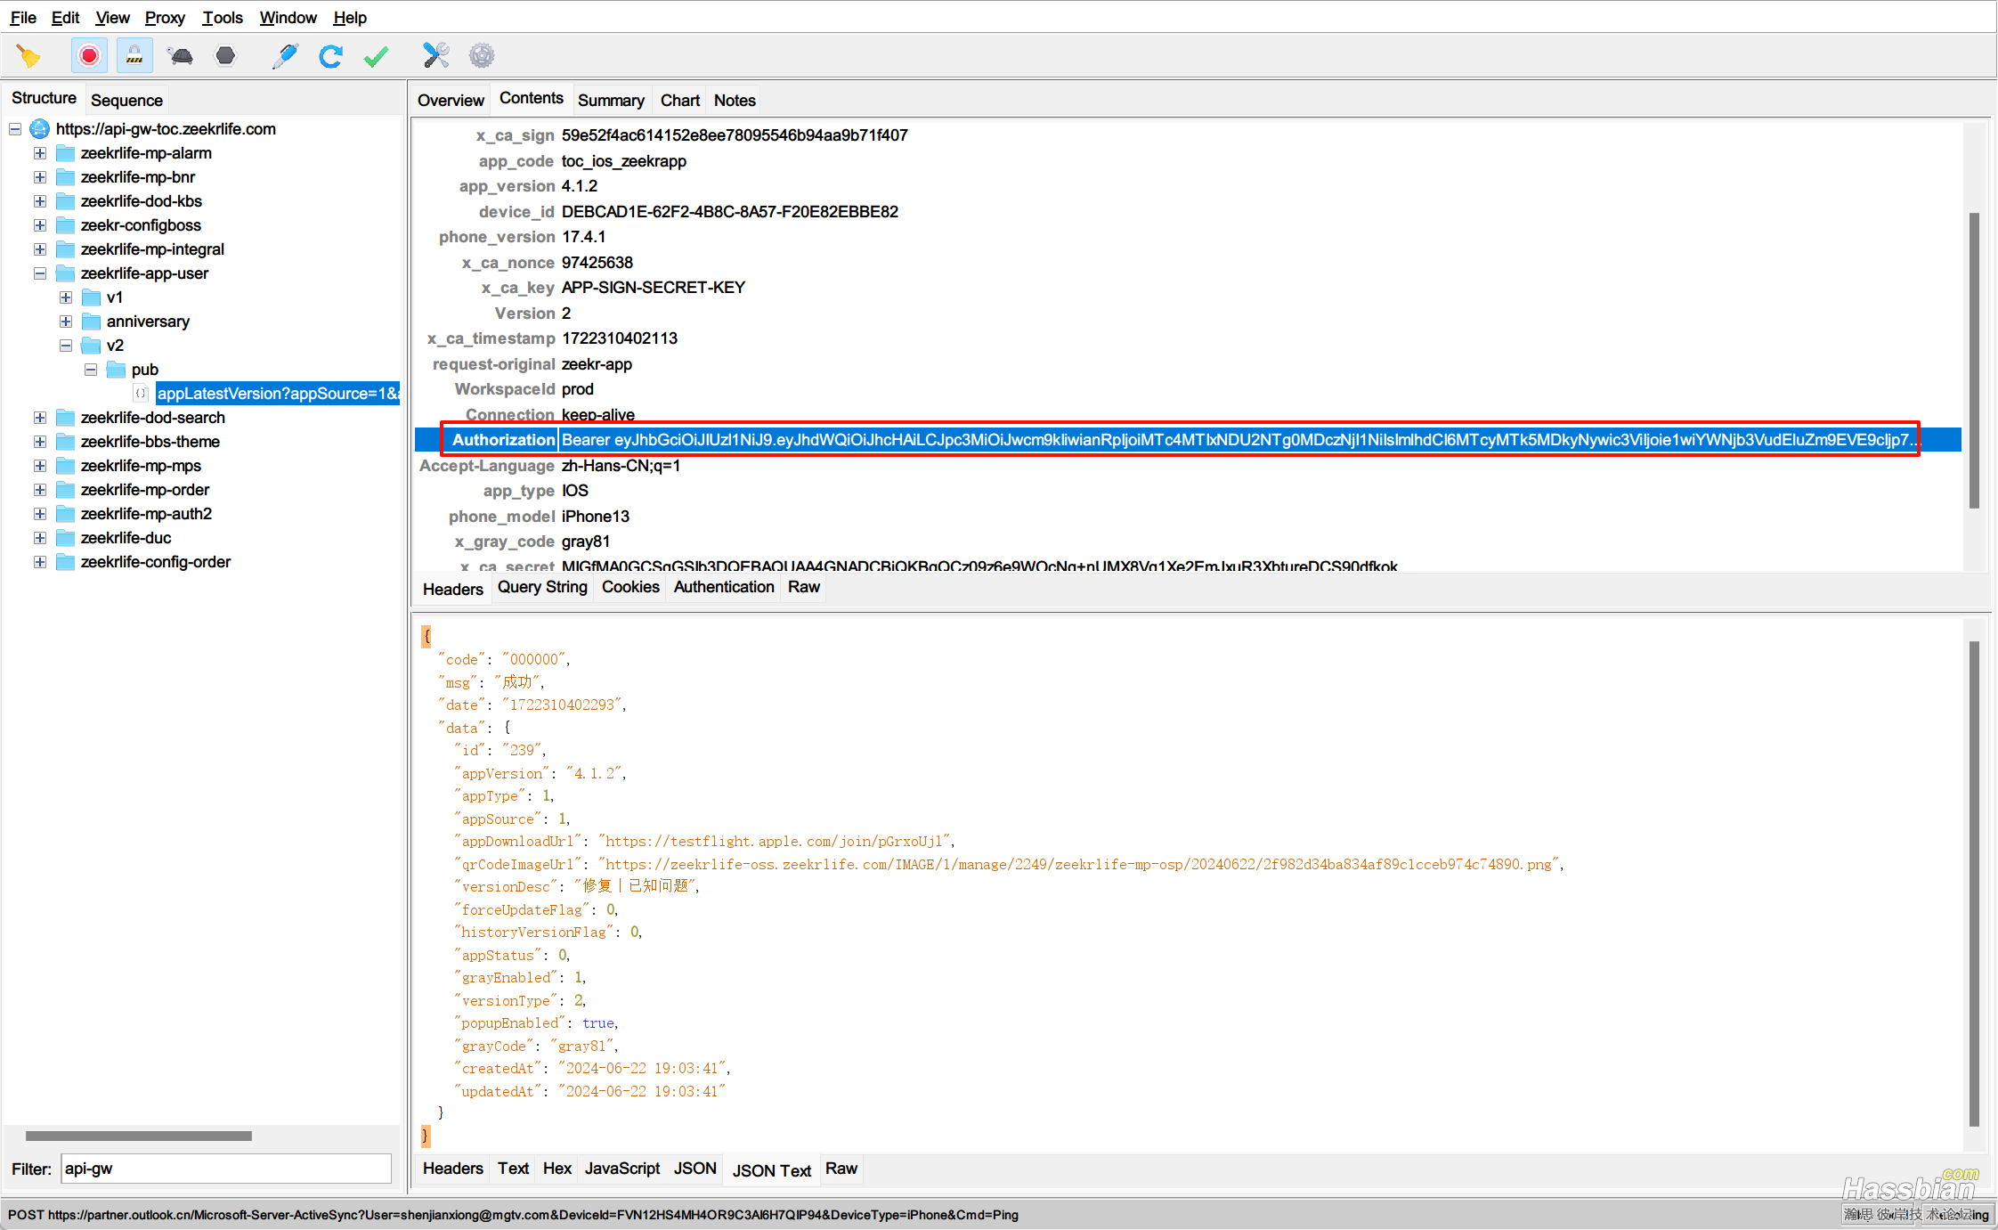Switch to the Chart tab
The image size is (1998, 1230).
[x=681, y=100]
